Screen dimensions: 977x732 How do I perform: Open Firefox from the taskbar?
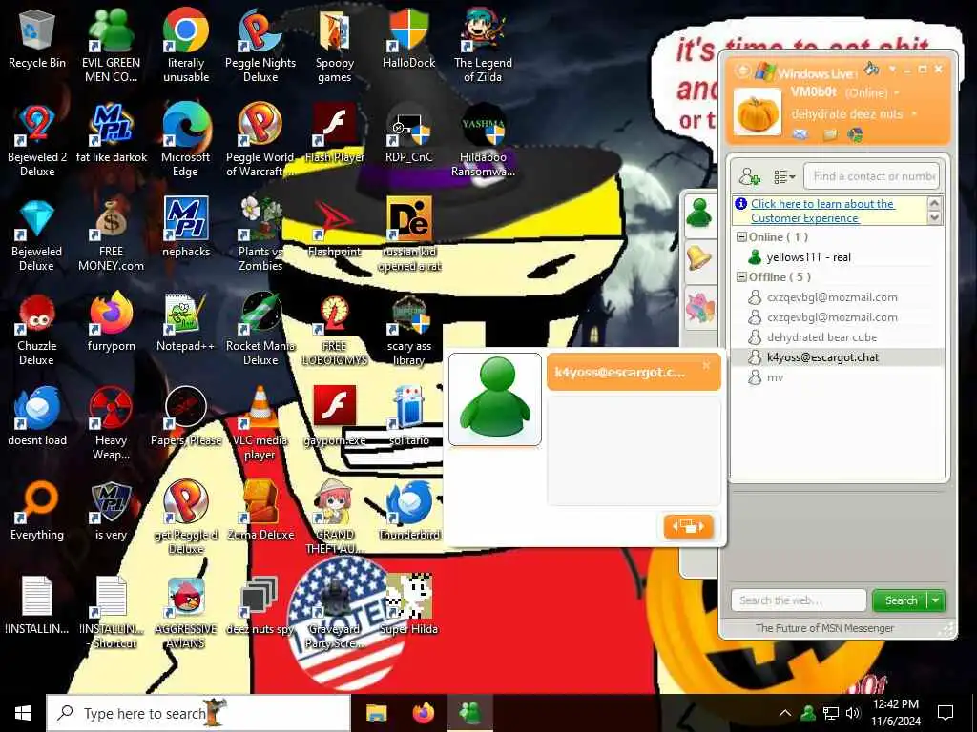[424, 713]
